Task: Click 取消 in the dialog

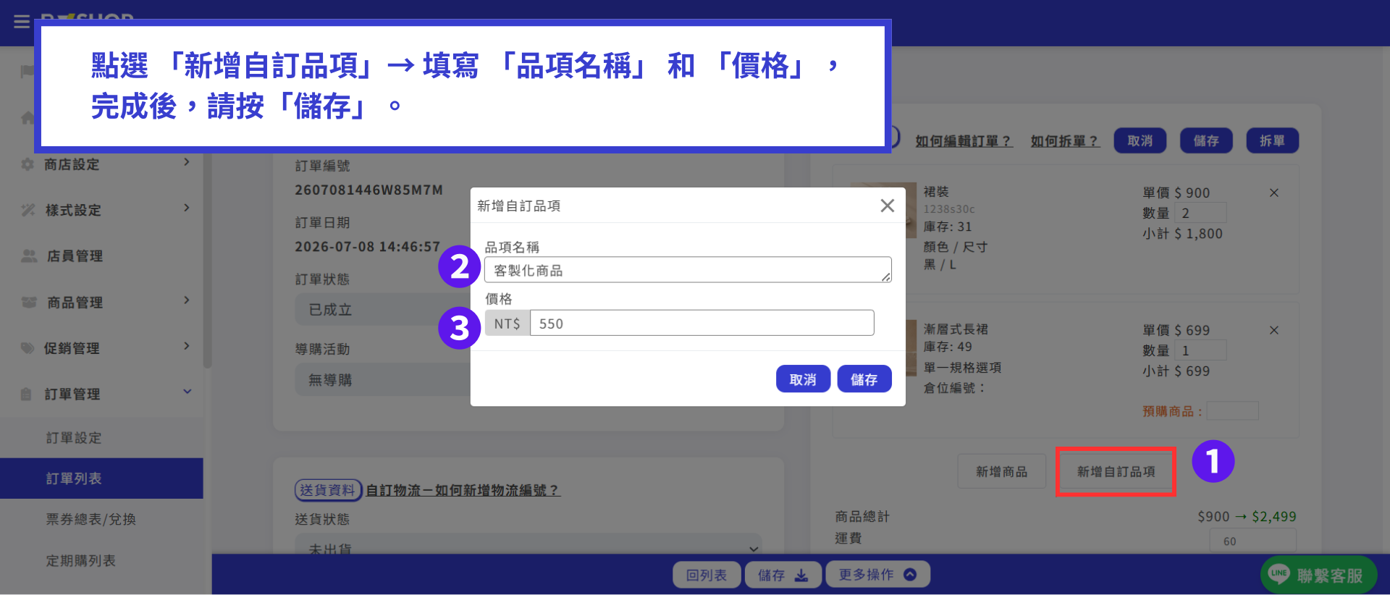Action: (803, 379)
